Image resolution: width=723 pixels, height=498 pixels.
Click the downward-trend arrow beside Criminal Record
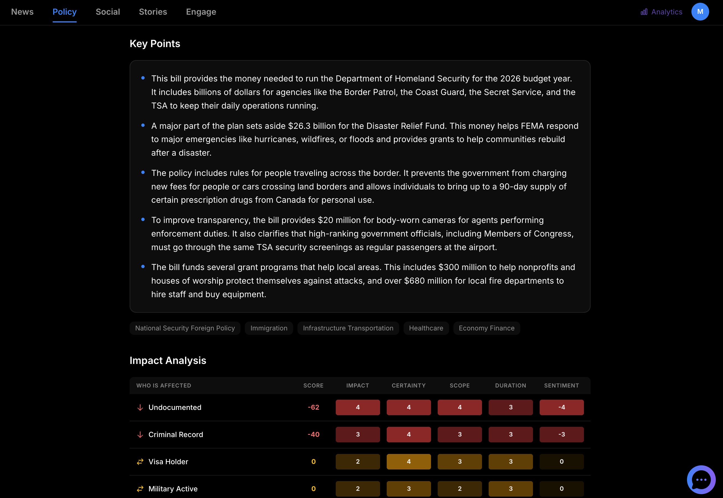tap(140, 434)
